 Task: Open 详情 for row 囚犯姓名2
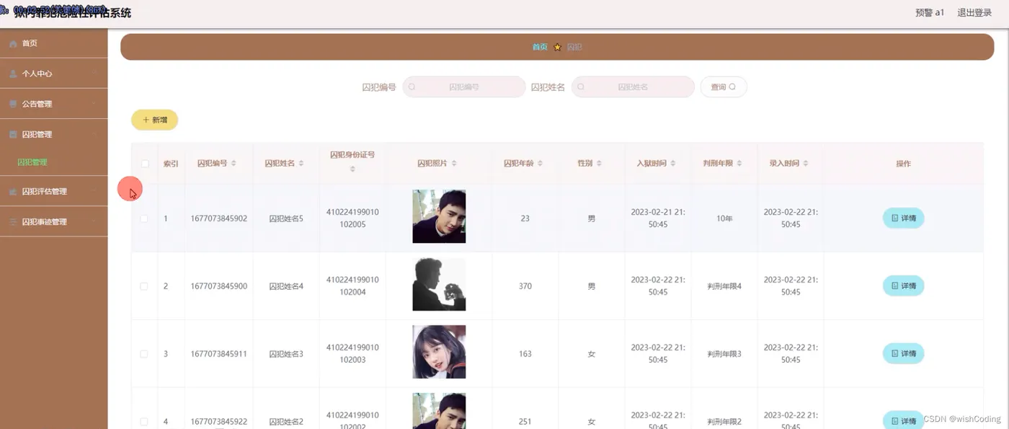903,420
